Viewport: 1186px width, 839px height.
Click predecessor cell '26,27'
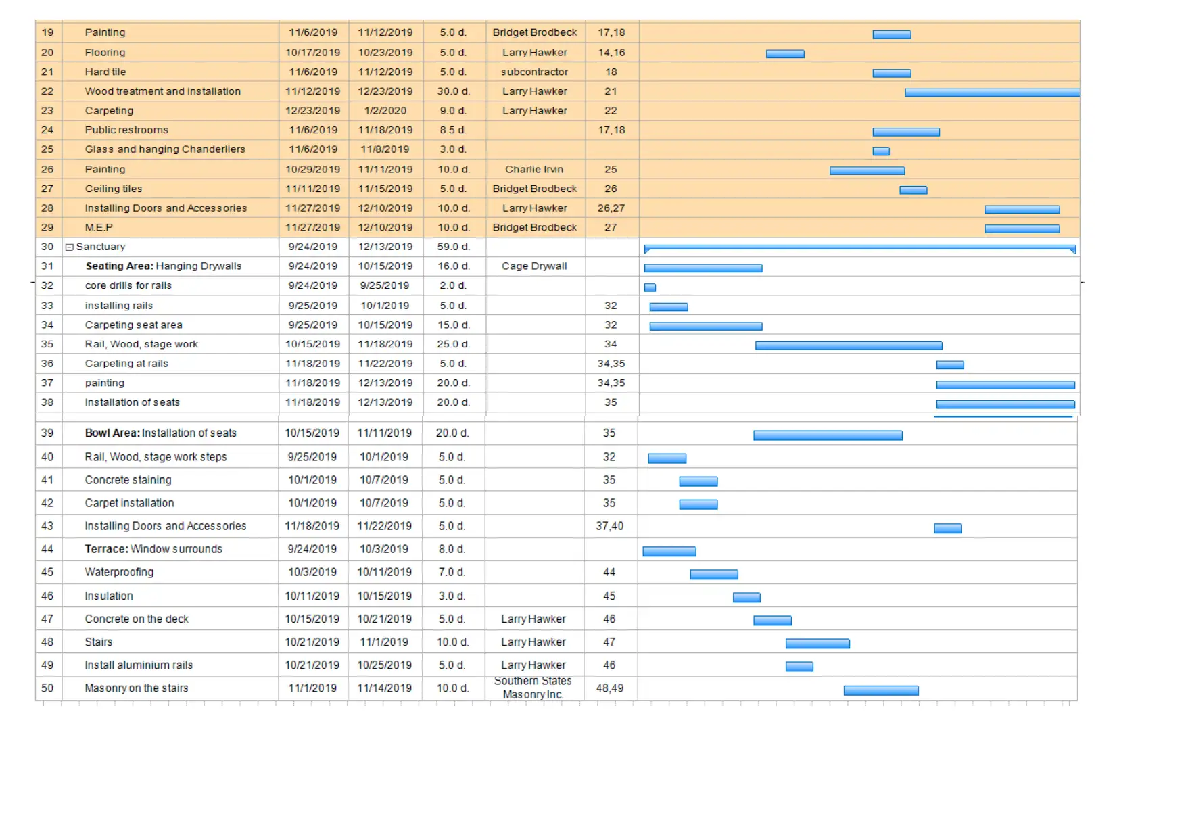click(x=611, y=208)
